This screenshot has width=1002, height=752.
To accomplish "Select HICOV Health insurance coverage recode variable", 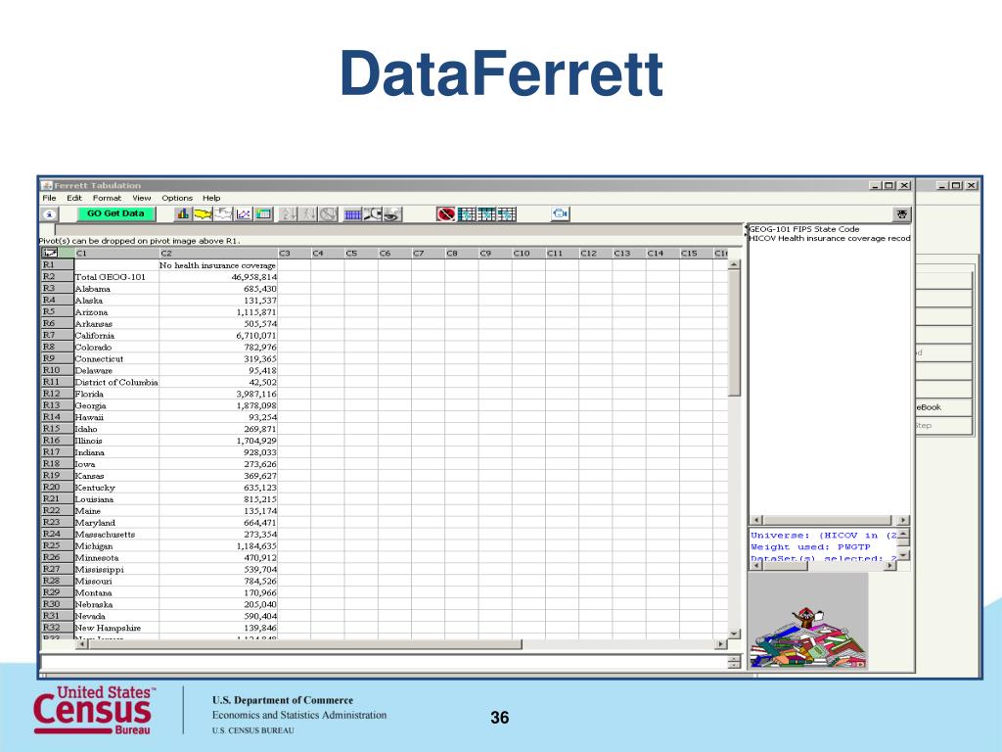I will click(830, 239).
